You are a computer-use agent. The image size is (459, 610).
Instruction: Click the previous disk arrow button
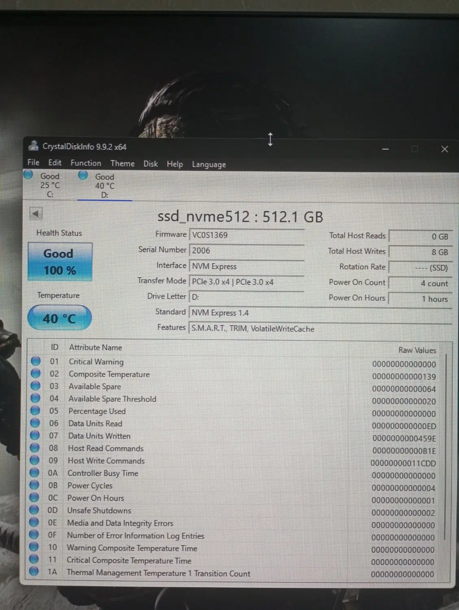point(36,213)
